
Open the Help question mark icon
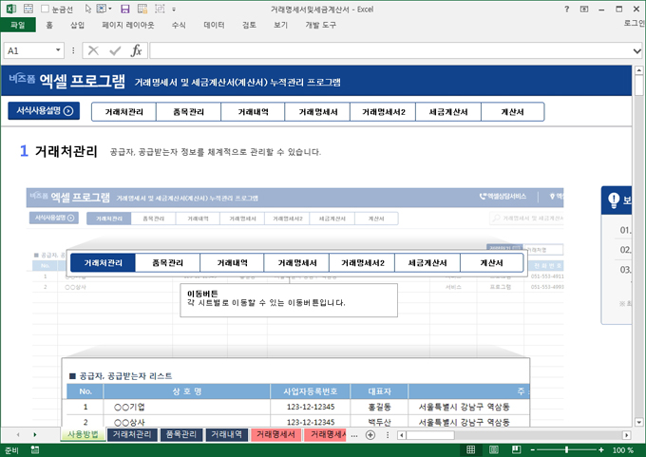coord(567,9)
